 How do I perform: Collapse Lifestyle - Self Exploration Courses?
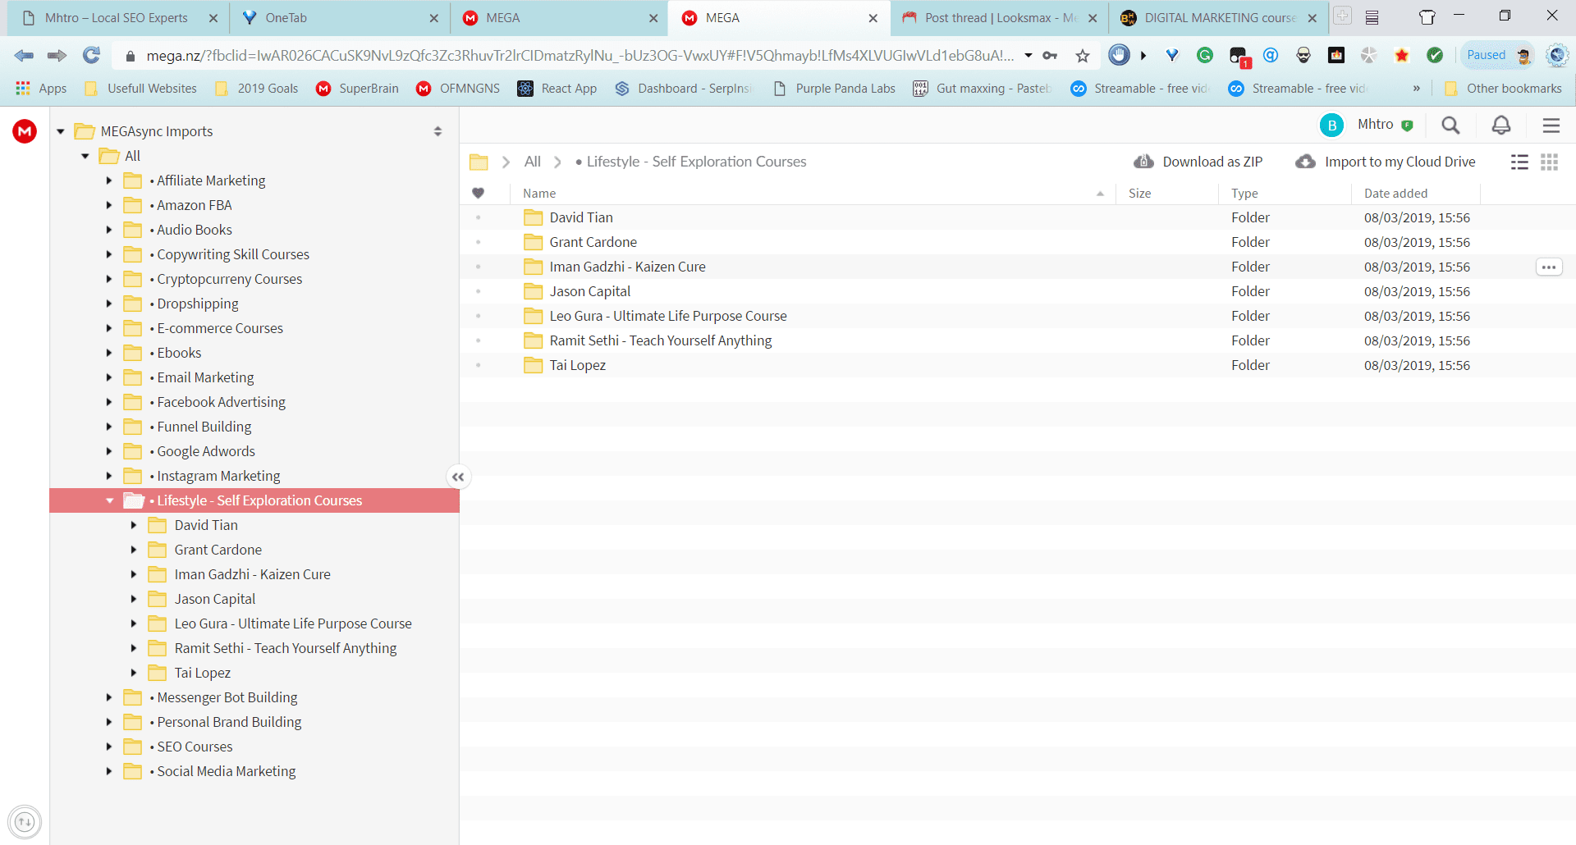pos(109,500)
